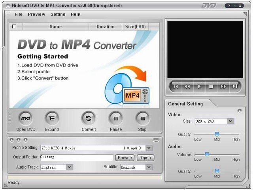
Task: Click the Stop conversion icon button
Action: [143, 119]
